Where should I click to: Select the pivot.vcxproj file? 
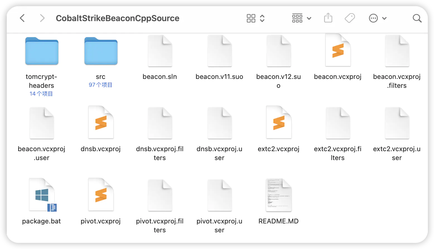tap(101, 195)
